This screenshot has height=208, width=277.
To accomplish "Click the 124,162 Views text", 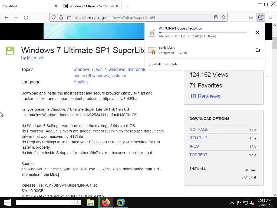I will (209, 75).
